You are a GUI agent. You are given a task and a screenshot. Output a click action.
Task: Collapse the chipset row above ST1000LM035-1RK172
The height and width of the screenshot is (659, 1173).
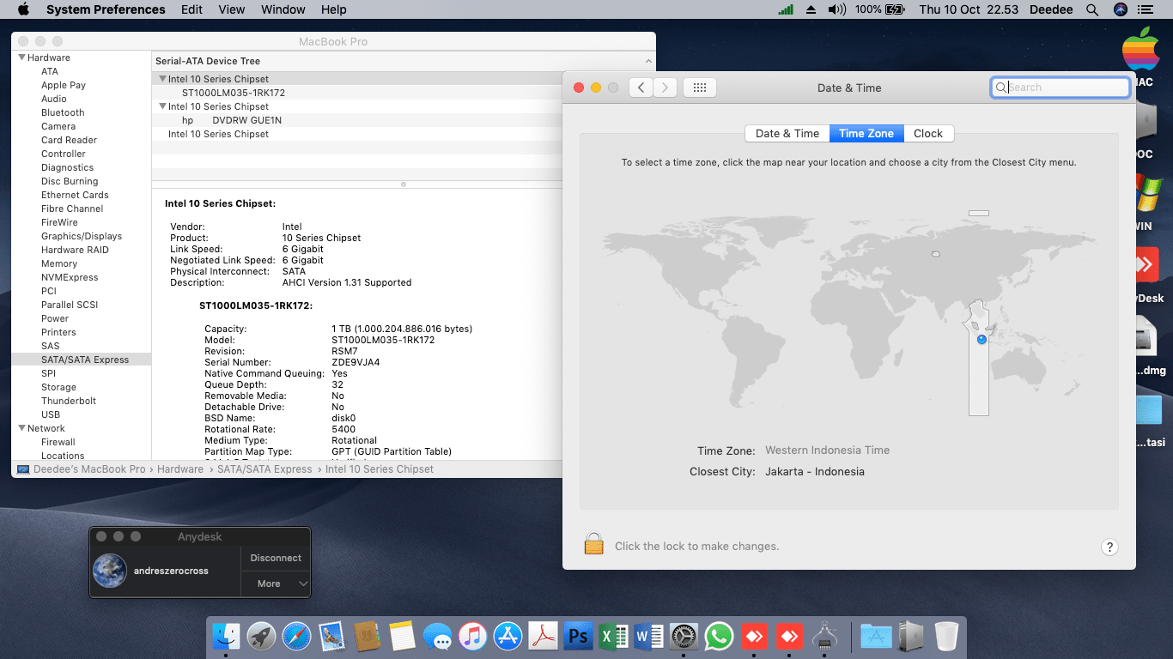tap(162, 79)
